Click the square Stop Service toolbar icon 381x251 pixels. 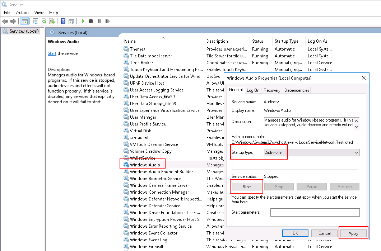pyautogui.click(x=91, y=22)
